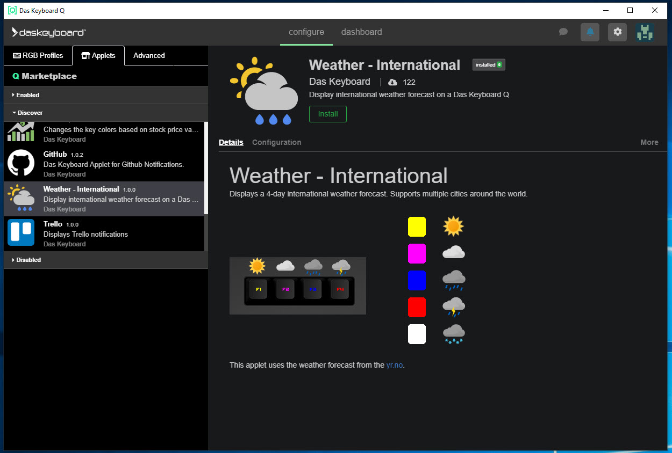The image size is (672, 453).
Task: Click the cloud icon beside magenta swatch
Action: click(x=453, y=252)
